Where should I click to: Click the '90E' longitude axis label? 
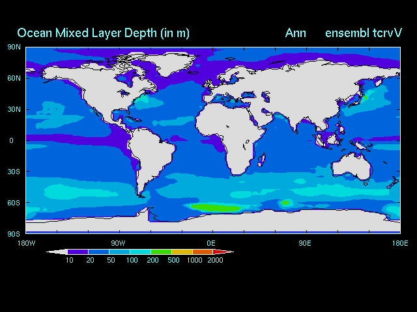pyautogui.click(x=305, y=243)
